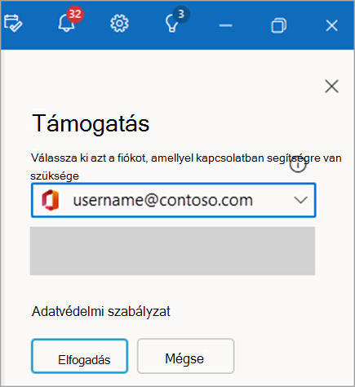Expand the account dropdown chevron

(x=300, y=201)
